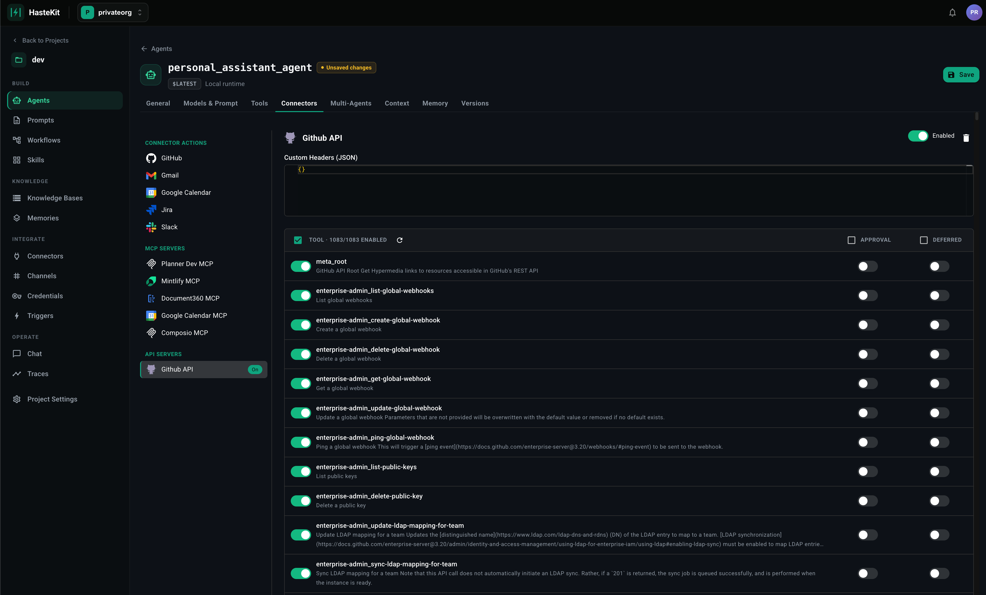
Task: Open Agents in the sidebar
Action: tap(65, 100)
